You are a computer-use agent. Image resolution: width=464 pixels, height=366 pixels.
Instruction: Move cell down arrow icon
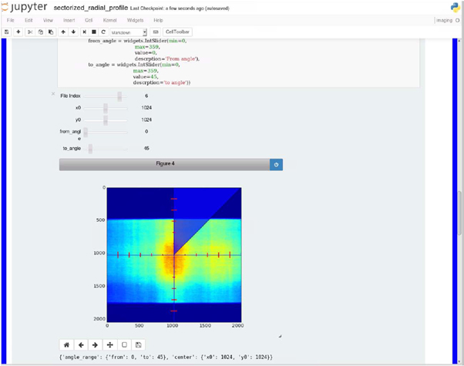pyautogui.click(x=73, y=32)
